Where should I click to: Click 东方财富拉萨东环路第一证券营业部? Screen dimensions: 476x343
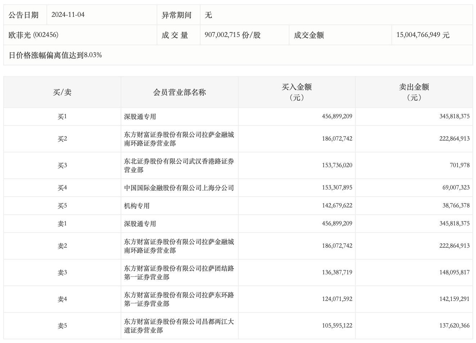point(179,299)
